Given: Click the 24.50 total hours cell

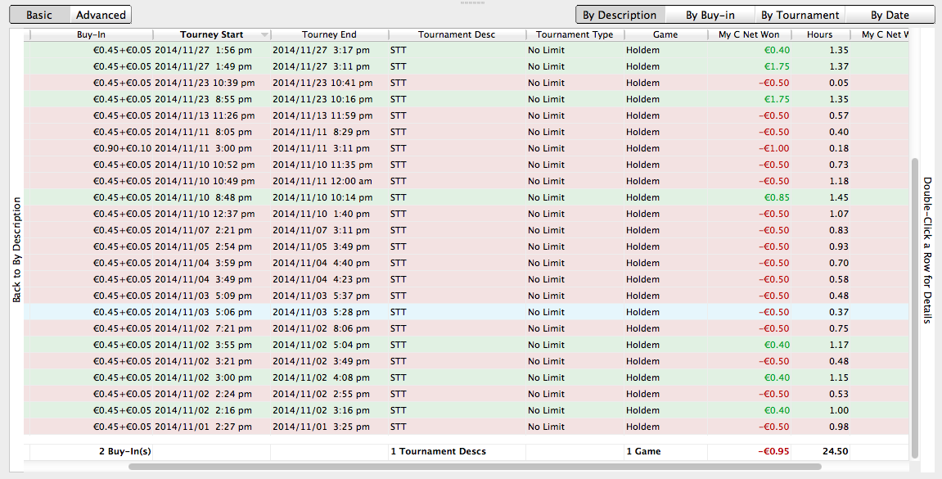Looking at the screenshot, I should (x=821, y=451).
